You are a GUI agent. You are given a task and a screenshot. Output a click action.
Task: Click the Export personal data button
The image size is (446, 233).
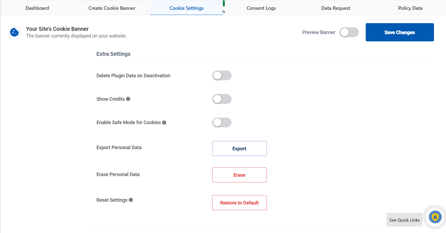(x=239, y=149)
